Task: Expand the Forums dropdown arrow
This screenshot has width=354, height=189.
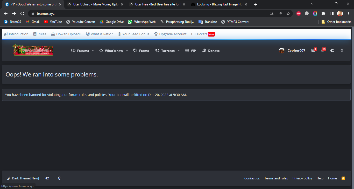Action: 93,51
